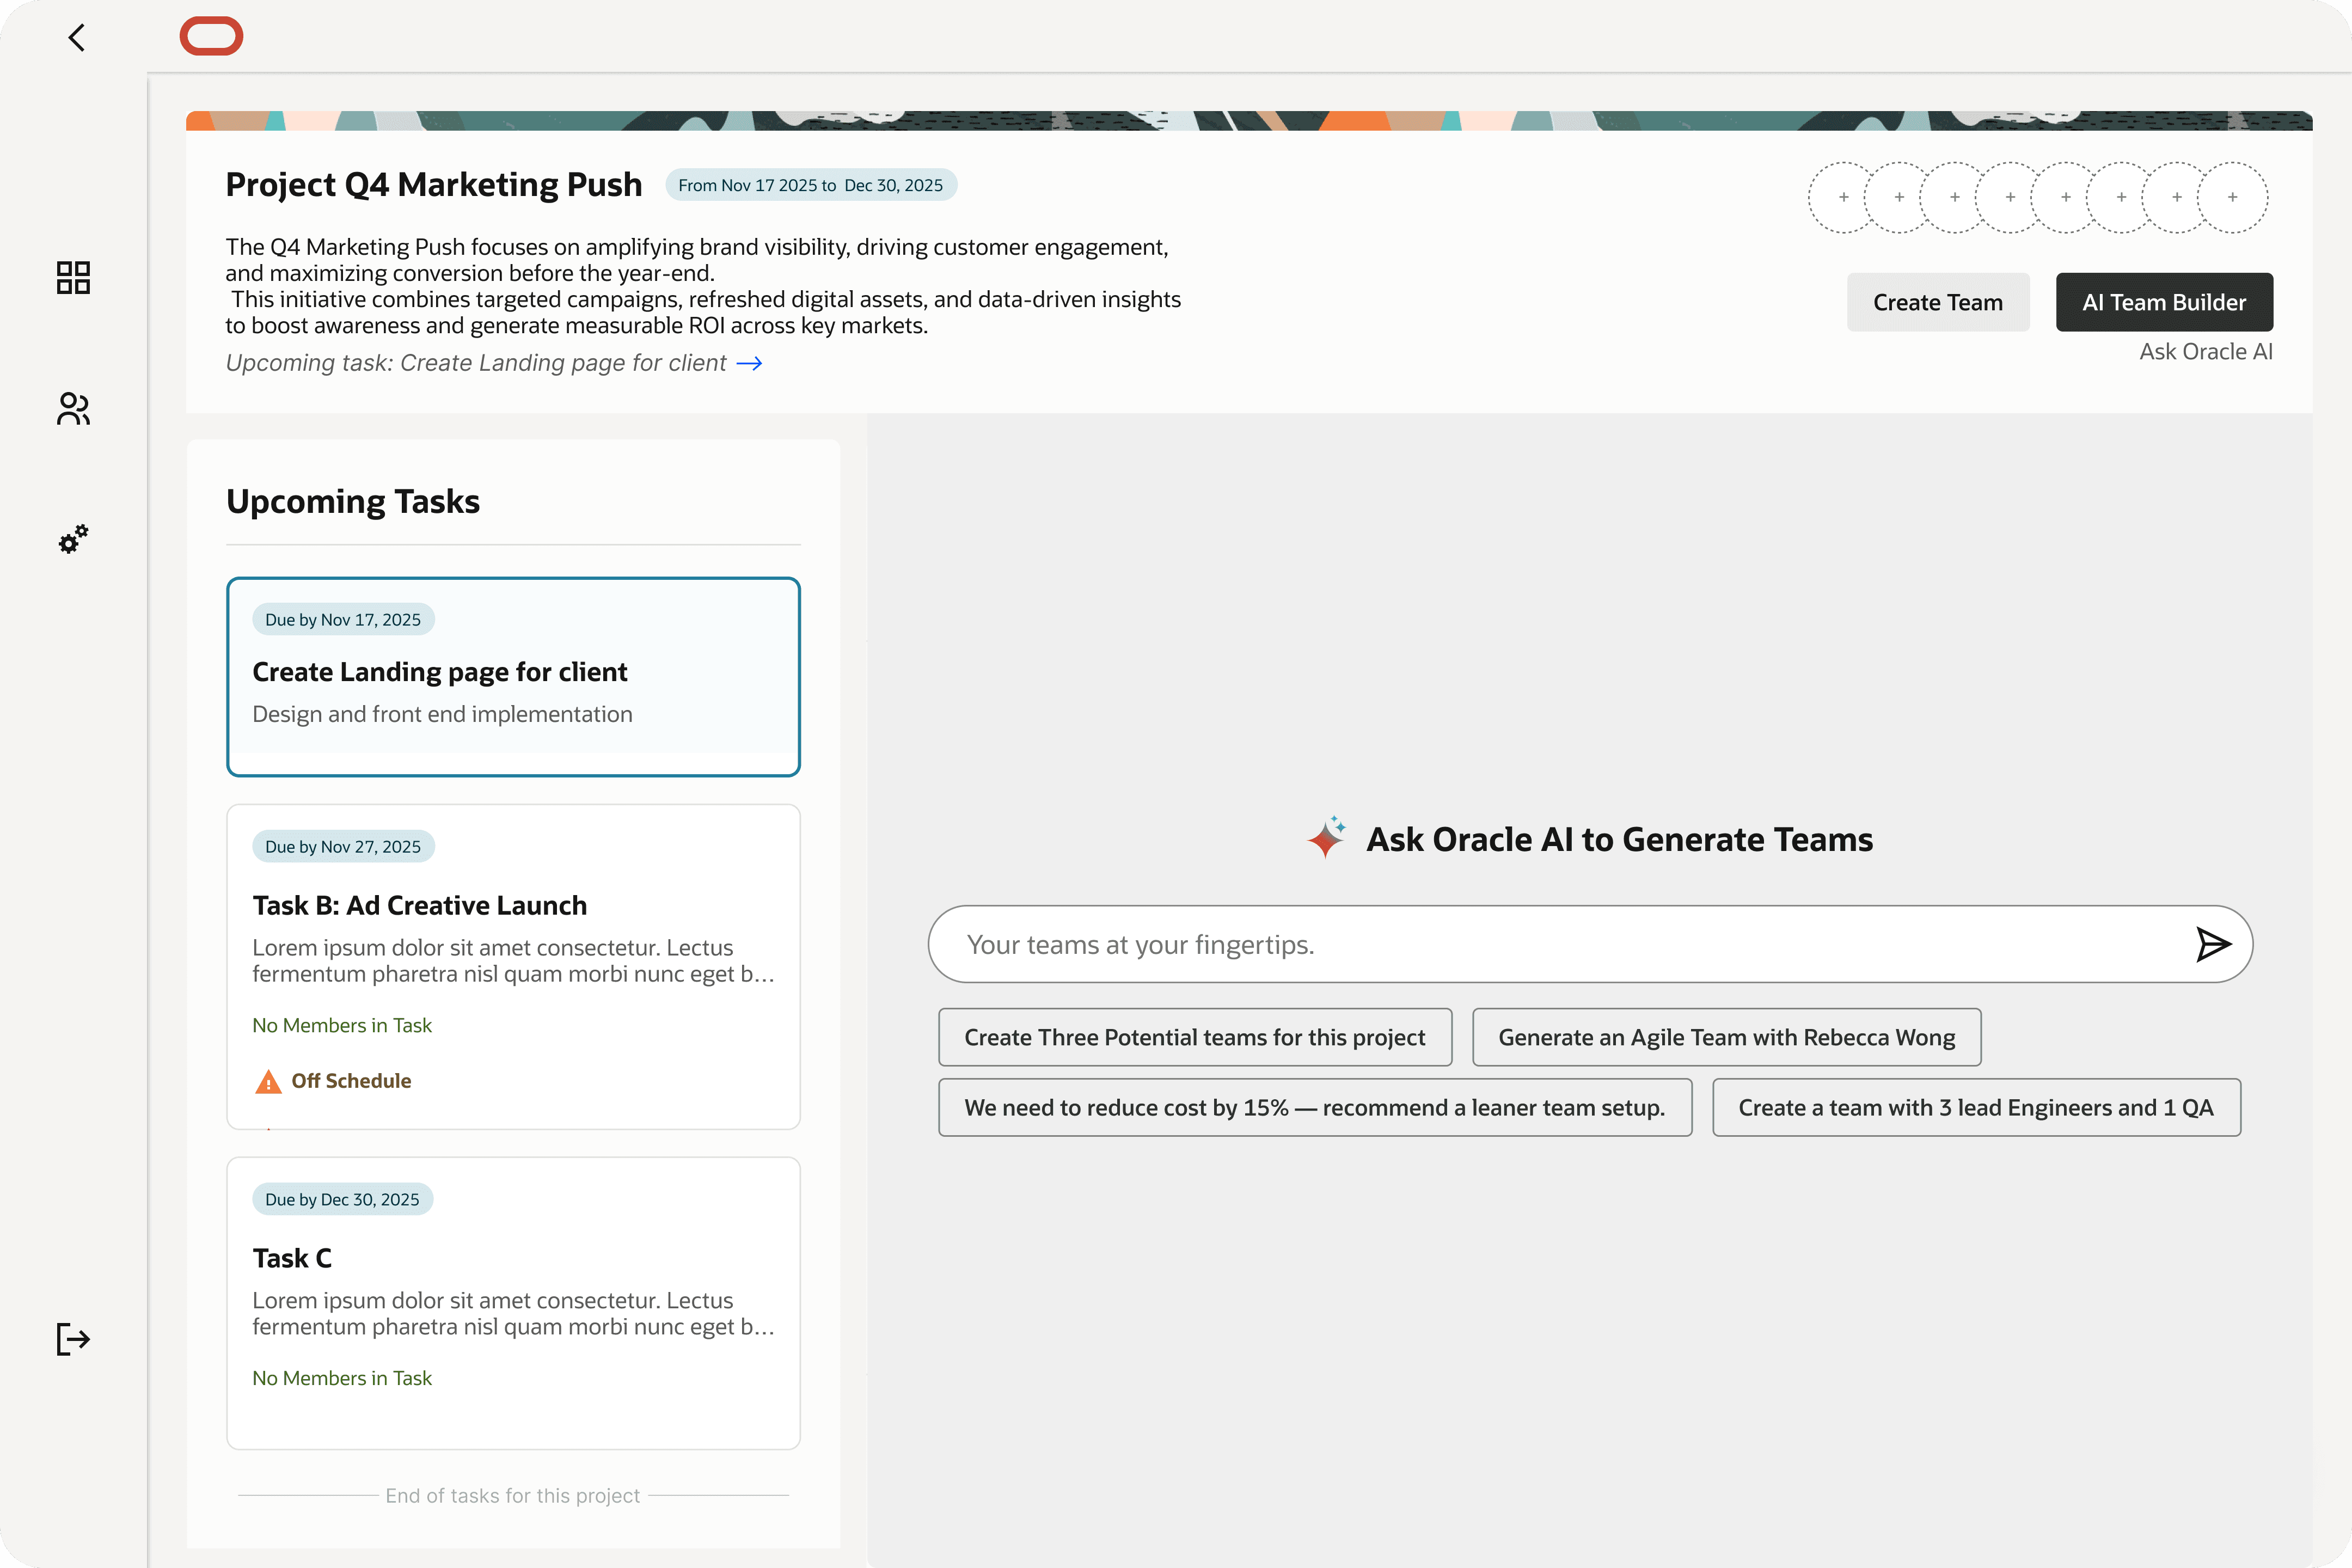Focus the 'Your teams at your fingertips' input
Screen dimensions: 2352x1568
click(x=1560, y=944)
